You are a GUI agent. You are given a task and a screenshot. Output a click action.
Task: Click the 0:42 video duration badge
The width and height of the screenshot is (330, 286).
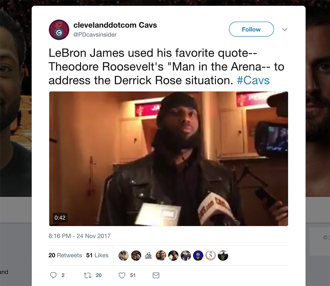(60, 217)
